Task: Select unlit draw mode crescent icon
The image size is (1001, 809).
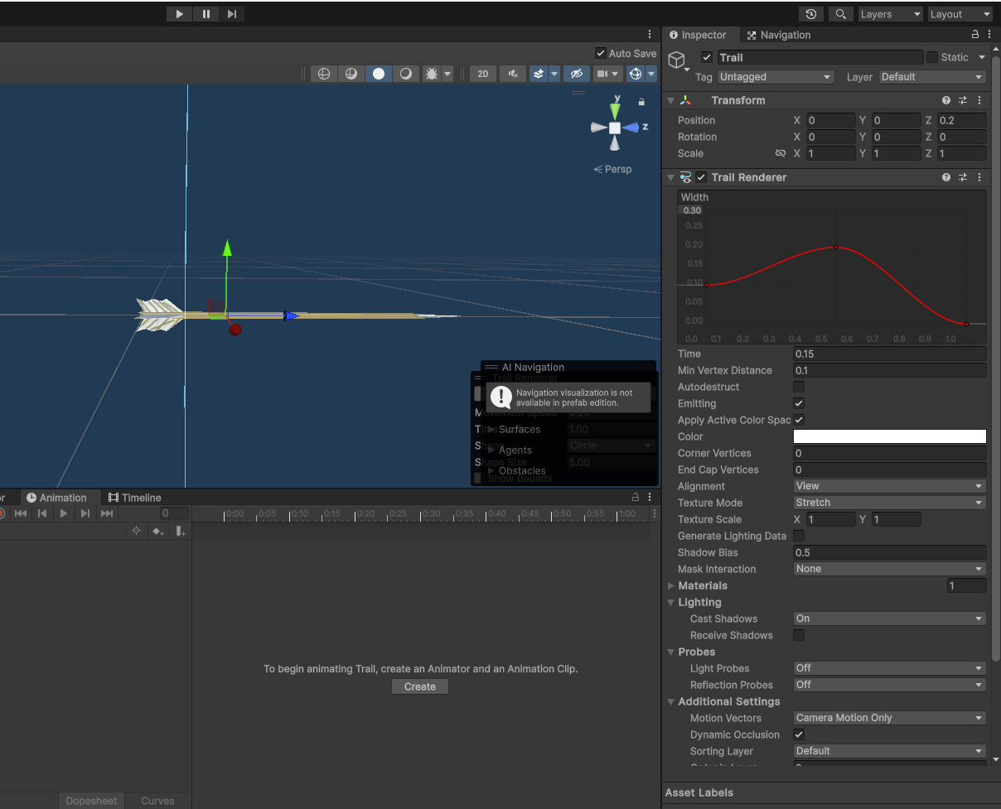Action: [406, 74]
